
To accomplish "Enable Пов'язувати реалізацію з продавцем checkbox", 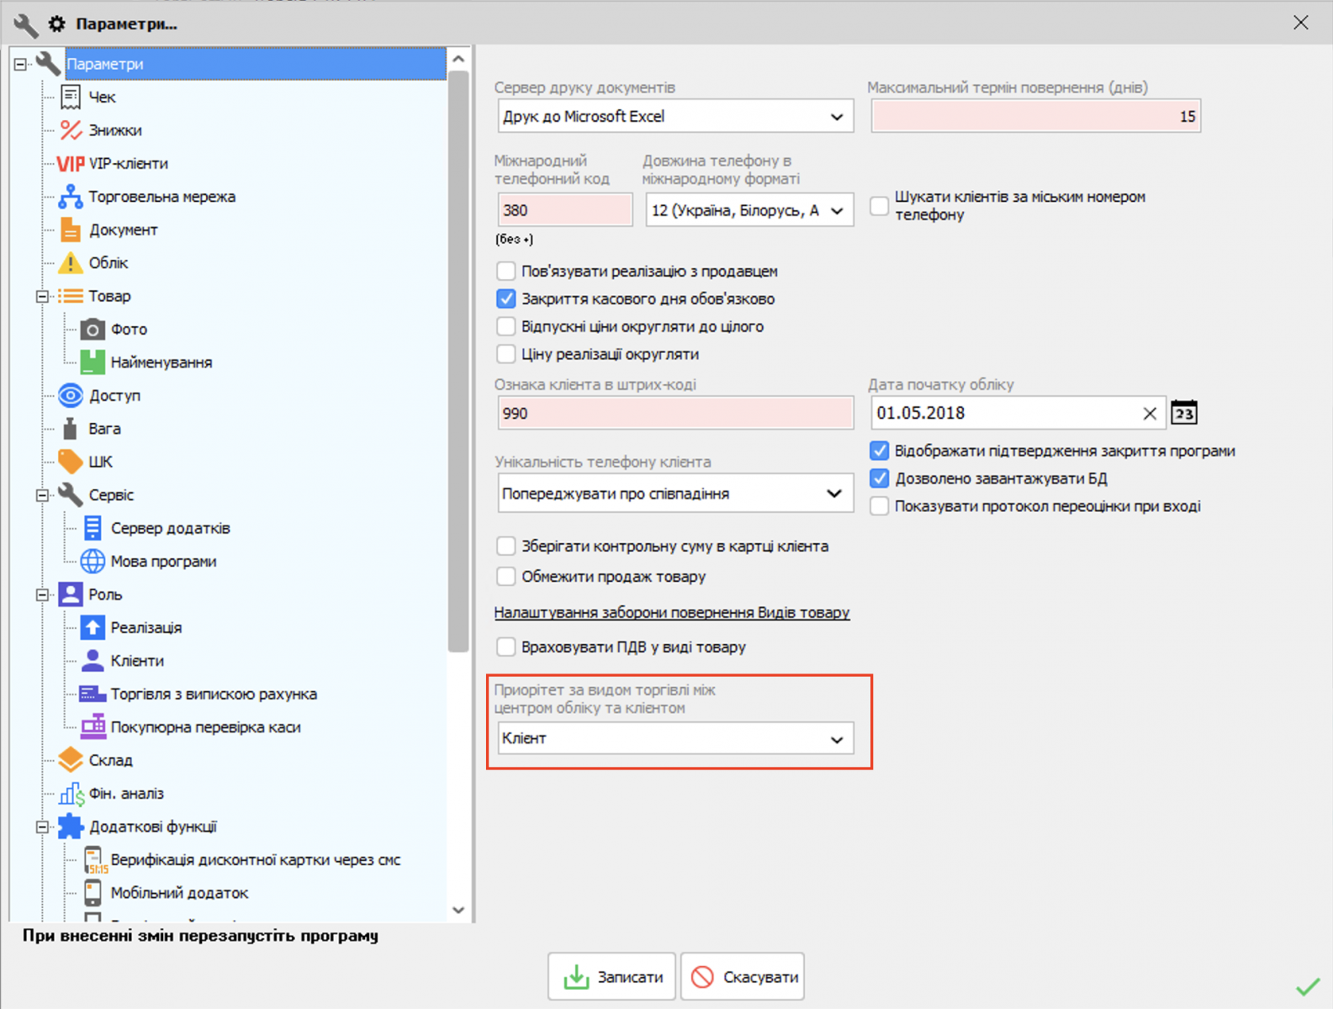I will (506, 272).
